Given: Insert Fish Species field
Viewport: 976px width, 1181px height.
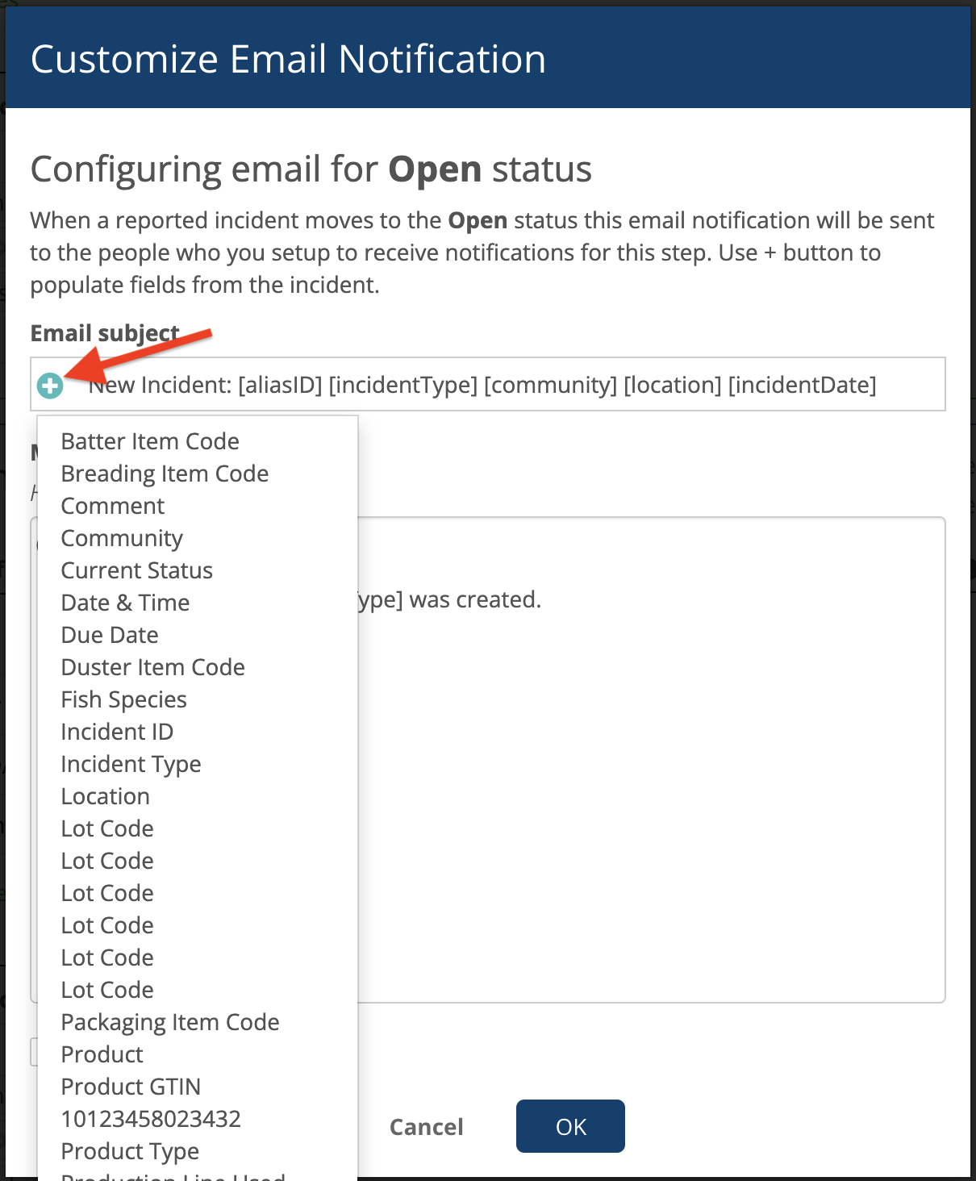Looking at the screenshot, I should click(x=124, y=699).
